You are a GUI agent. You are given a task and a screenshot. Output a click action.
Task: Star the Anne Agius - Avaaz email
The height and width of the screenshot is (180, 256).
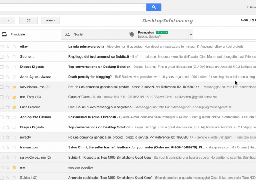point(8,77)
